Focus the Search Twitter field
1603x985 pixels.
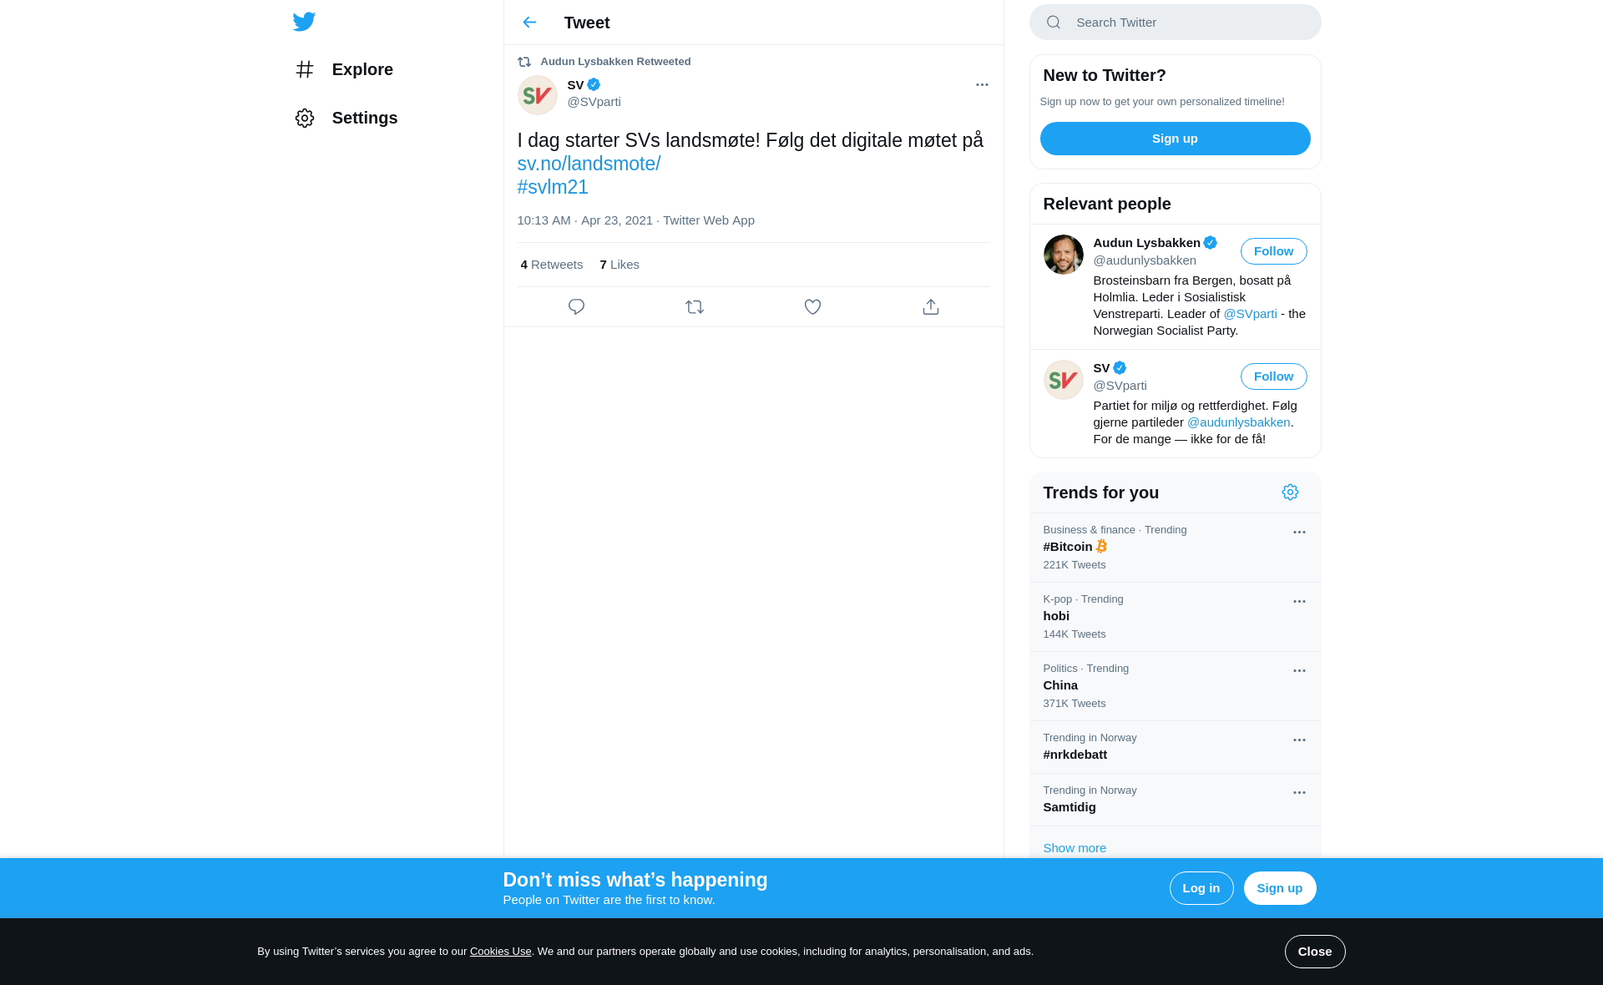point(1175,23)
